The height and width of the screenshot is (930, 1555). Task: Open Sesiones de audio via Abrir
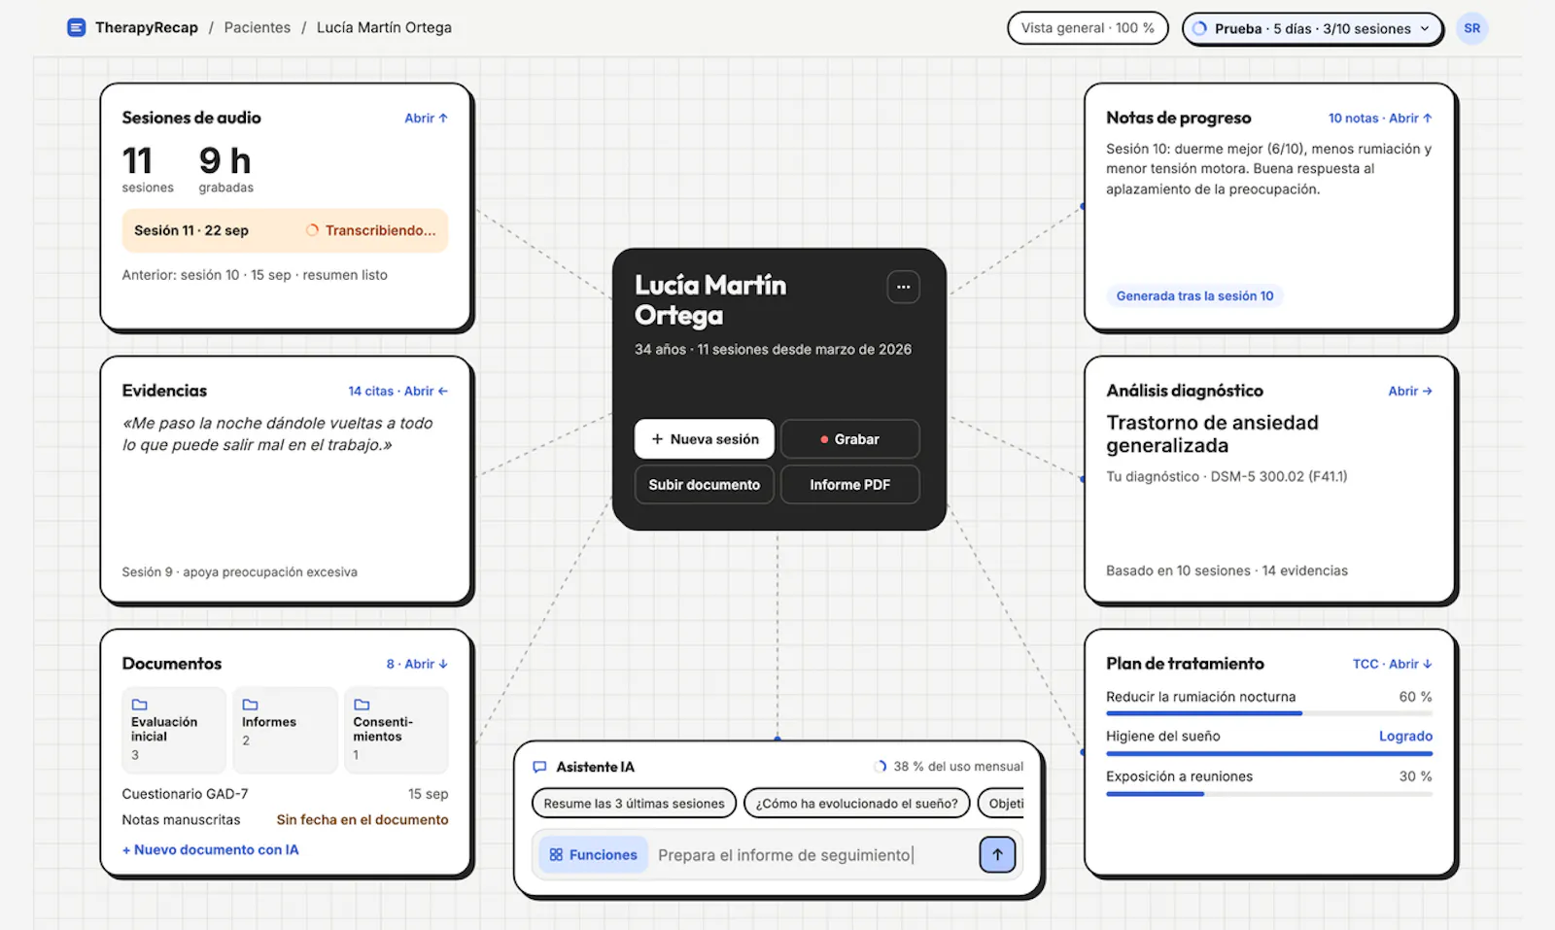click(x=426, y=118)
